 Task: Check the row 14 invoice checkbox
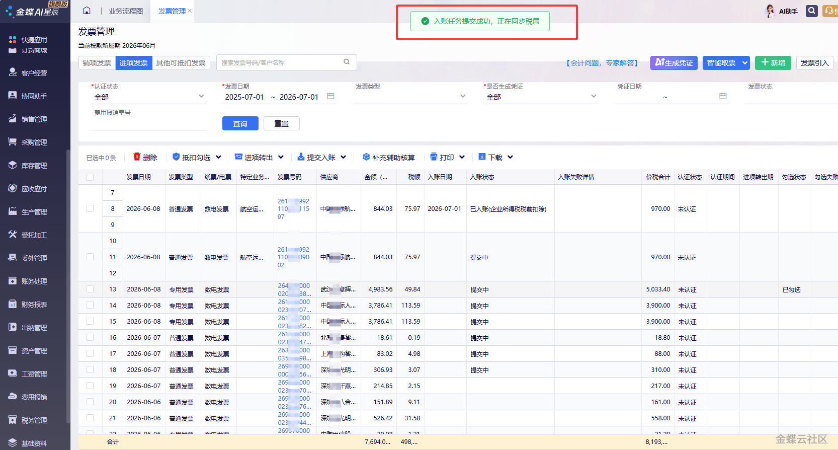[x=90, y=305]
